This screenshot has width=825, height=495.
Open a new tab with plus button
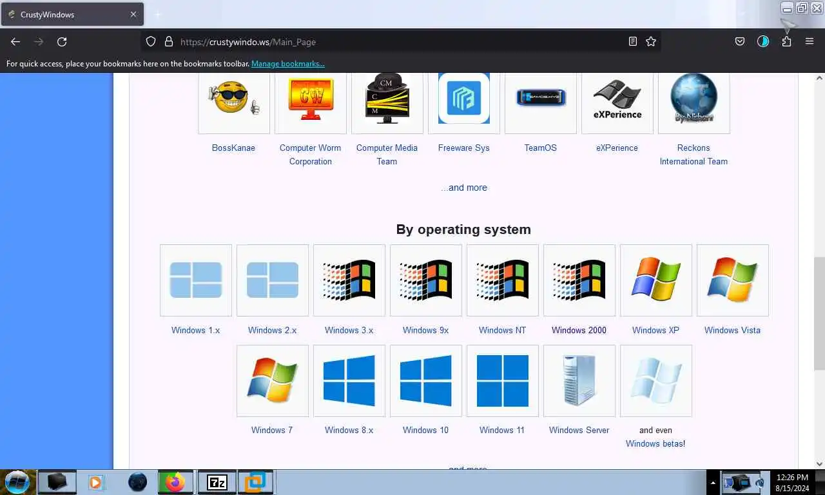click(158, 14)
